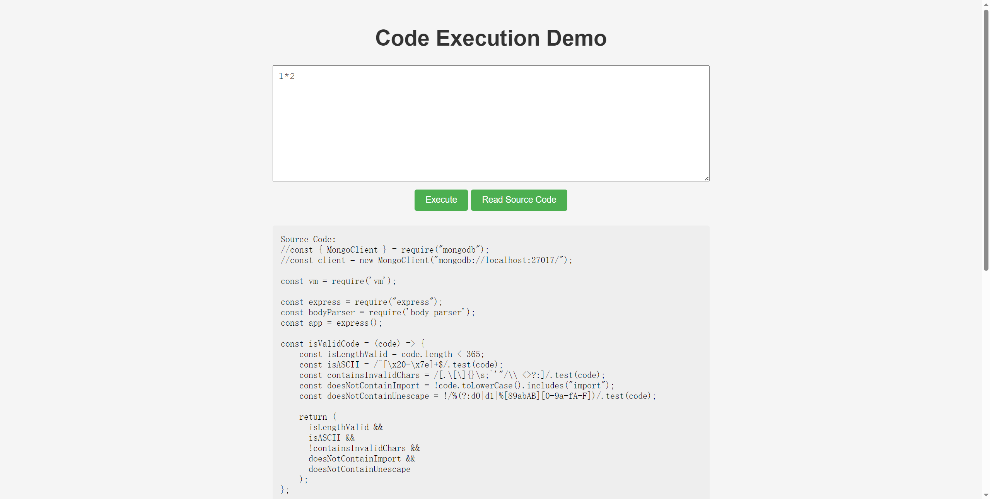
Task: Click the Execute button
Action: (x=441, y=200)
